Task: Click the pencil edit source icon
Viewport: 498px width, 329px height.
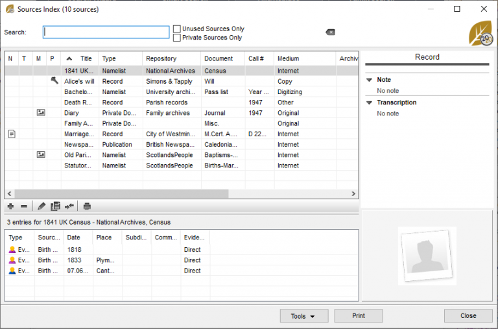Action: (41, 206)
